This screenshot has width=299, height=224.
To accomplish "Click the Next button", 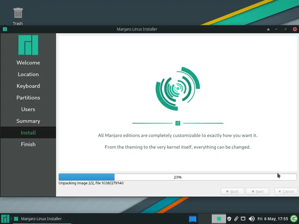I will [258, 191].
